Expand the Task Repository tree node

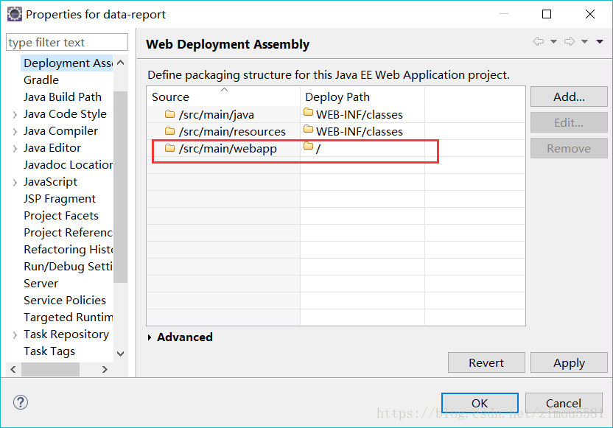tap(15, 334)
